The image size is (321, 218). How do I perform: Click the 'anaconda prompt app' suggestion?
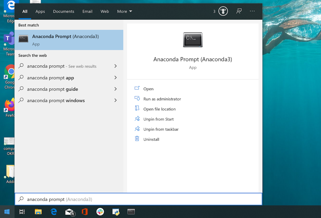(x=69, y=77)
